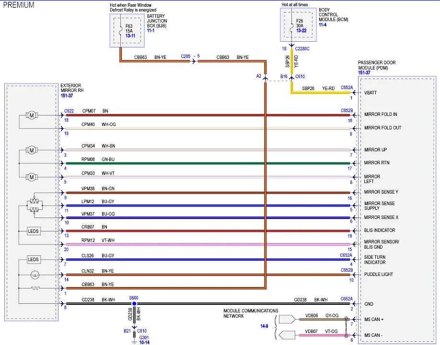Screen dimensions: 440x345
Task: Click the PREMIUM heading text
Action: 19,5
